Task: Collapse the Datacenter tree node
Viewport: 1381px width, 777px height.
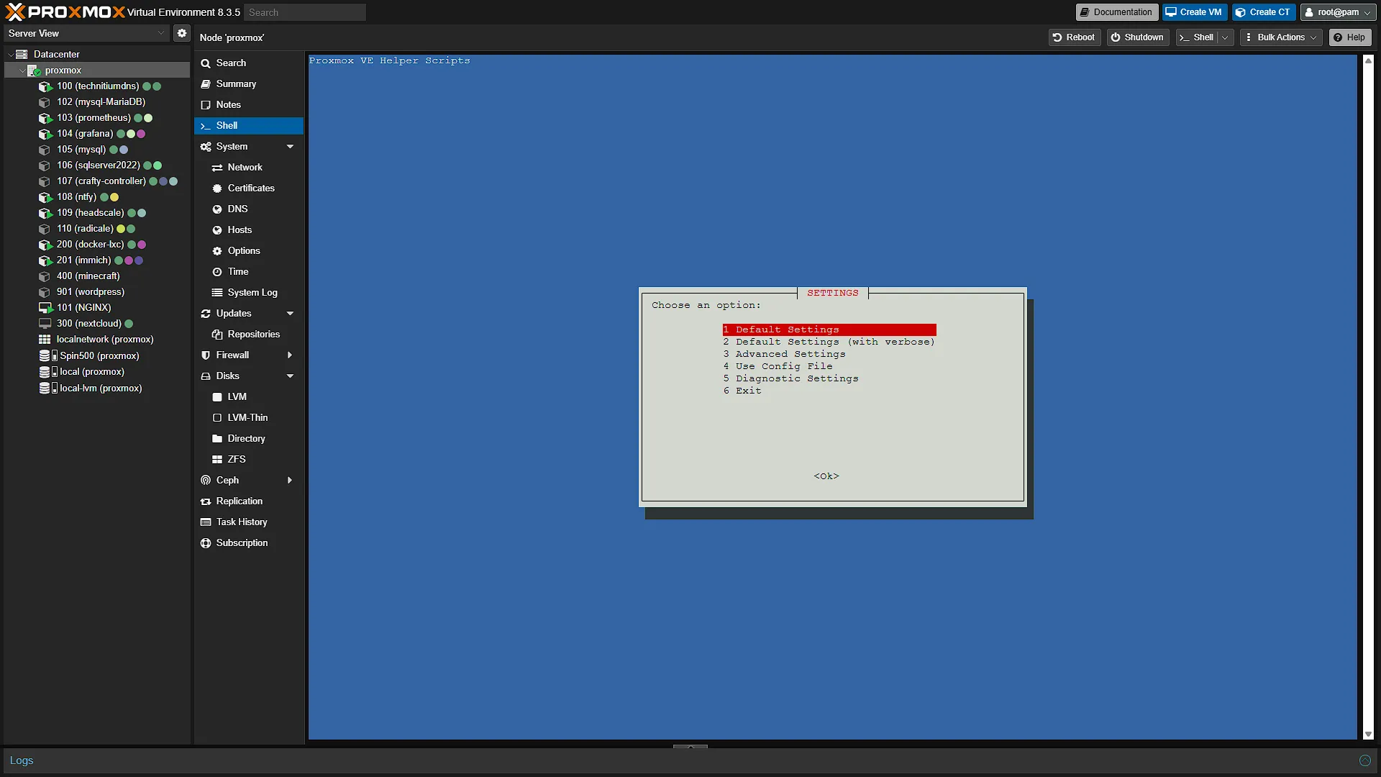Action: 11,55
